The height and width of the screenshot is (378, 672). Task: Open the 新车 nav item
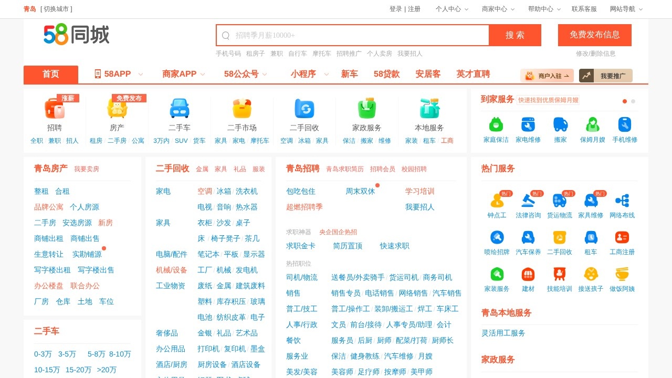[x=350, y=74]
